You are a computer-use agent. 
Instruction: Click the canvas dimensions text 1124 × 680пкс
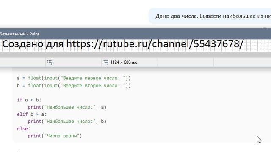124,62
